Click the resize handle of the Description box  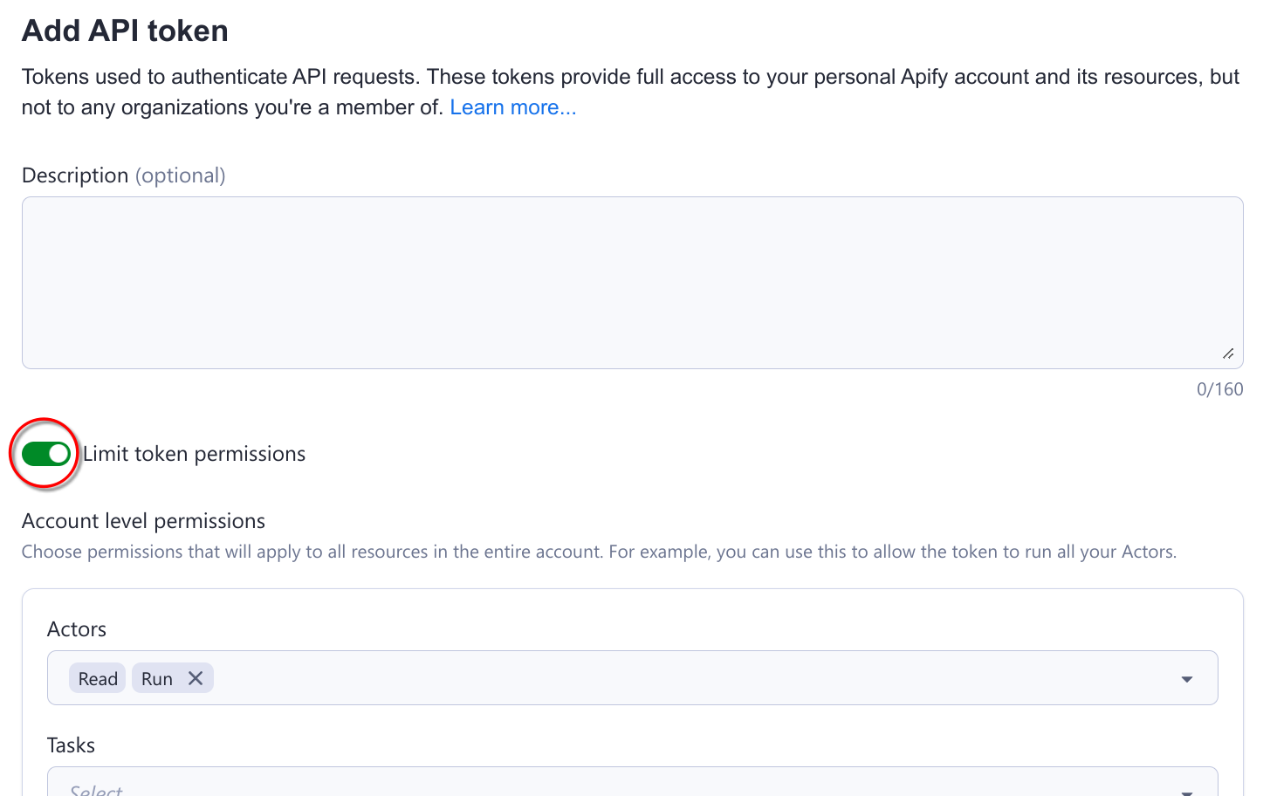1229,353
